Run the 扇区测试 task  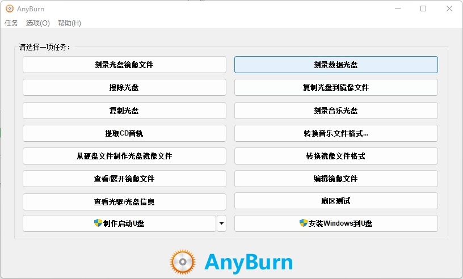(x=336, y=201)
